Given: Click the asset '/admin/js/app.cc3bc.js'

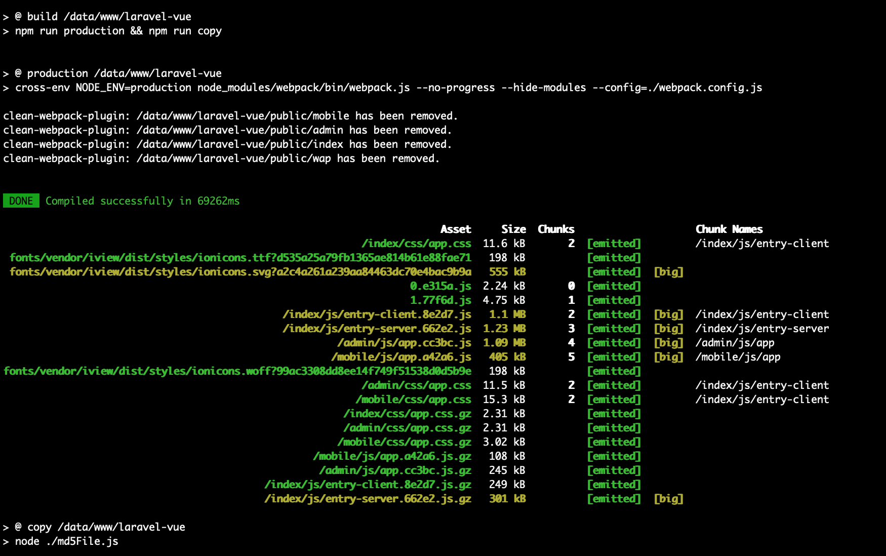Looking at the screenshot, I should pos(404,343).
